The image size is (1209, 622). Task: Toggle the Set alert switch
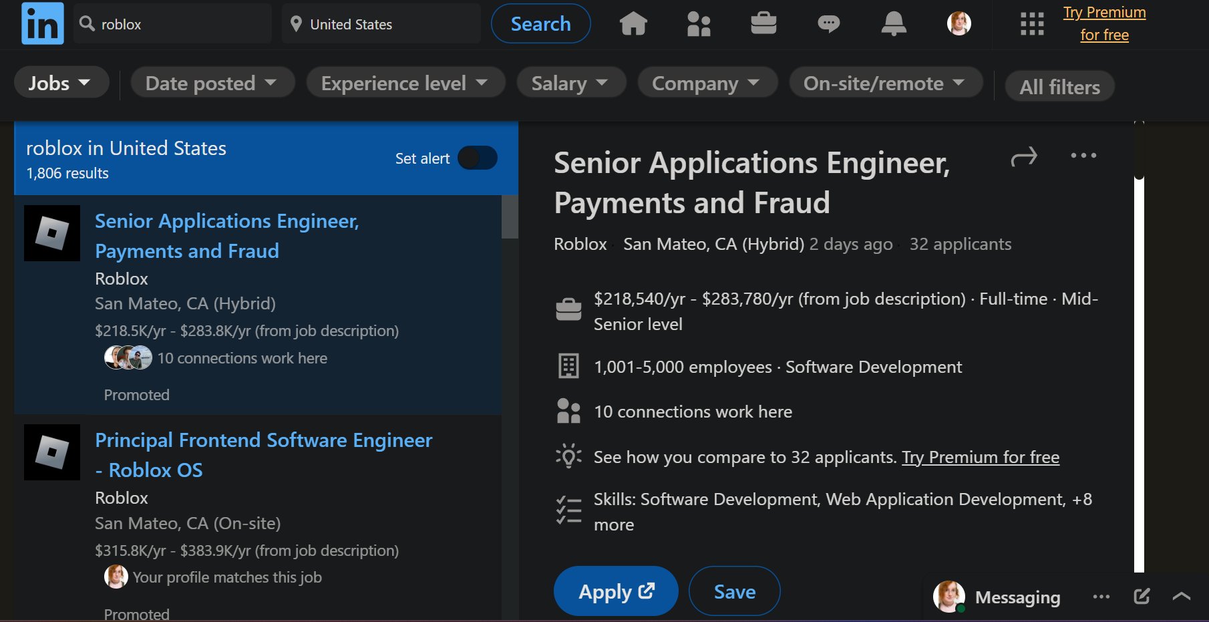478,158
